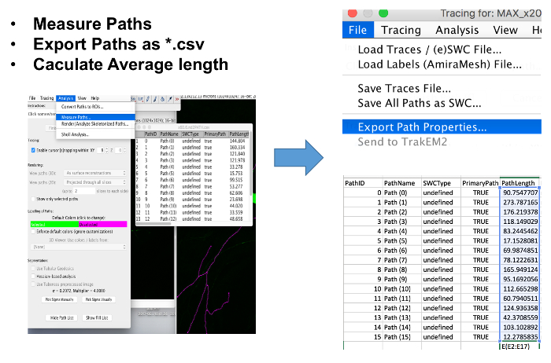The width and height of the screenshot is (551, 363).
Task: Click PathName header in small results table
Action: (169, 134)
